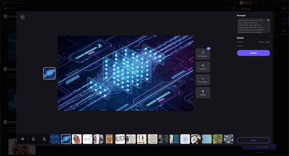The height and width of the screenshot is (156, 289).
Task: Open the green isometric village thumbnail
Action: 217,139
